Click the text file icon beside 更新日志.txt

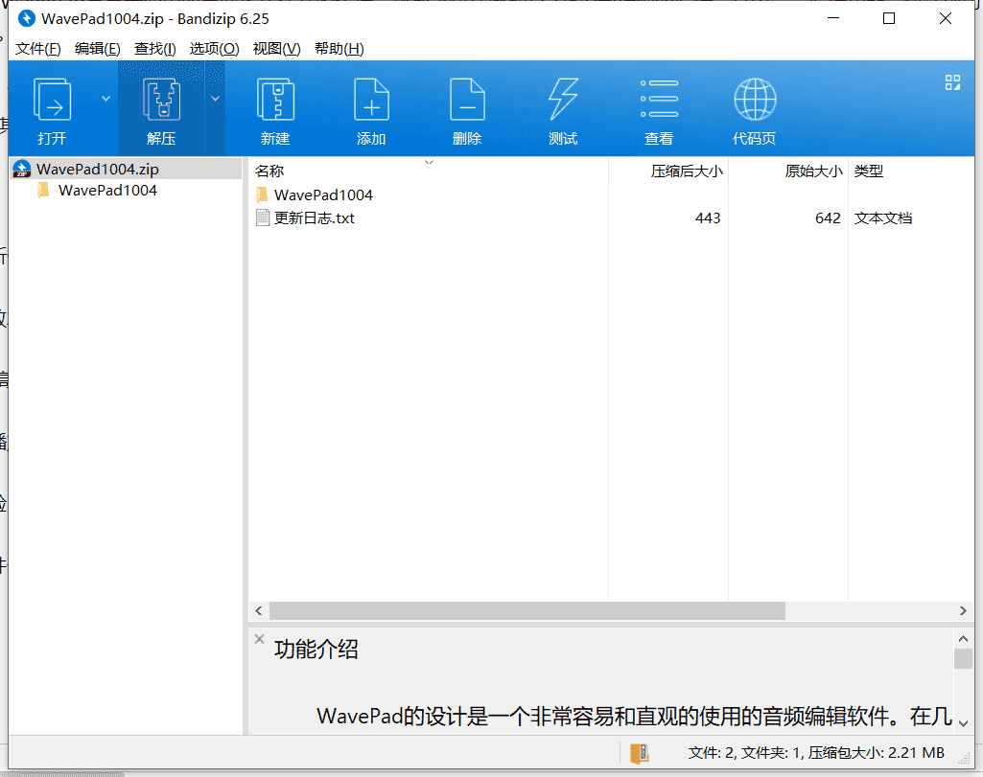(x=263, y=217)
